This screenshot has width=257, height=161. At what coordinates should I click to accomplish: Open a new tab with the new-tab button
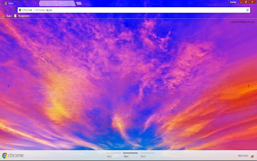79,3
